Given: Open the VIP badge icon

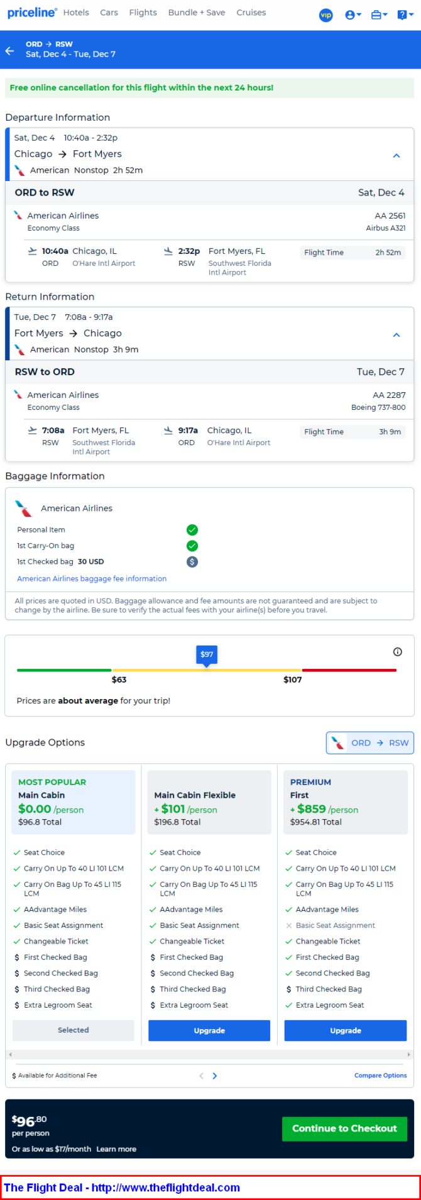Looking at the screenshot, I should 325,14.
